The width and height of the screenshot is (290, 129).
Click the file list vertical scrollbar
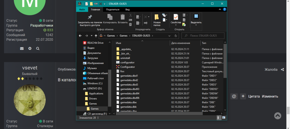[225, 61]
